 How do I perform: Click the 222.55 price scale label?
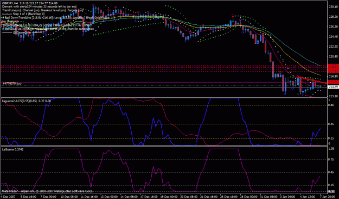[x=333, y=47]
